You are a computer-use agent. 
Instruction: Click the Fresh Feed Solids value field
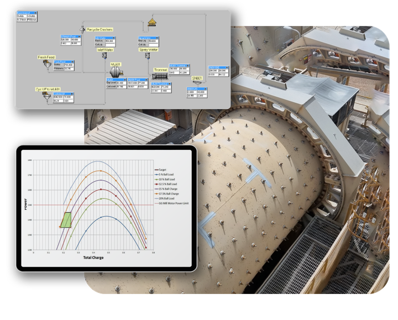[x=69, y=65]
